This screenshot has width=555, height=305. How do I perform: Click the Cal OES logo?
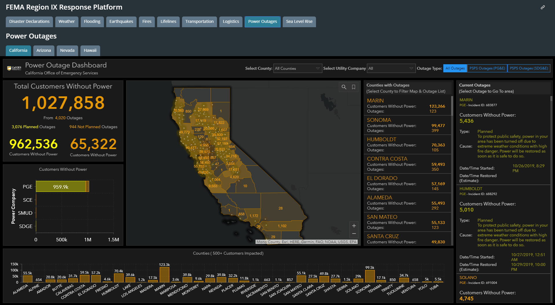[14, 68]
